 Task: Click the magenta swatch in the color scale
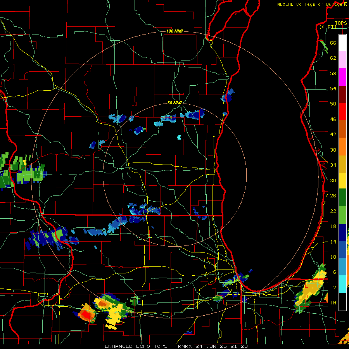coord(342,77)
